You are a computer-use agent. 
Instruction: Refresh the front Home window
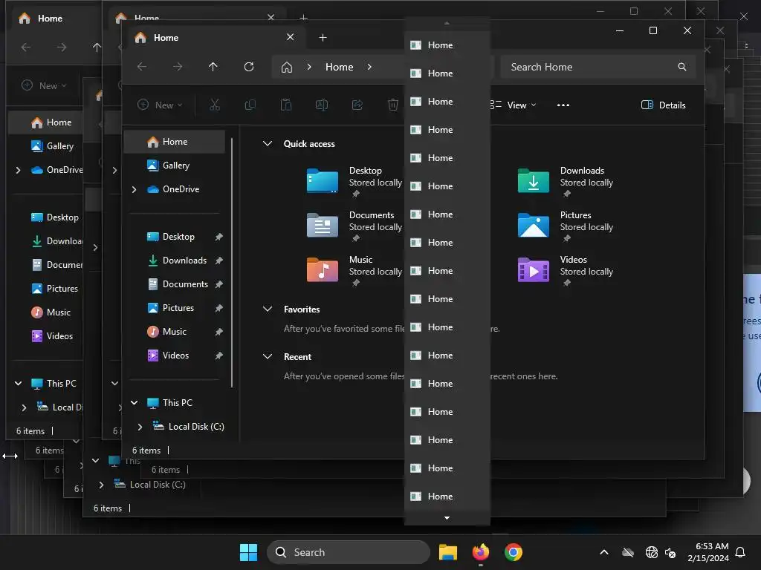249,66
